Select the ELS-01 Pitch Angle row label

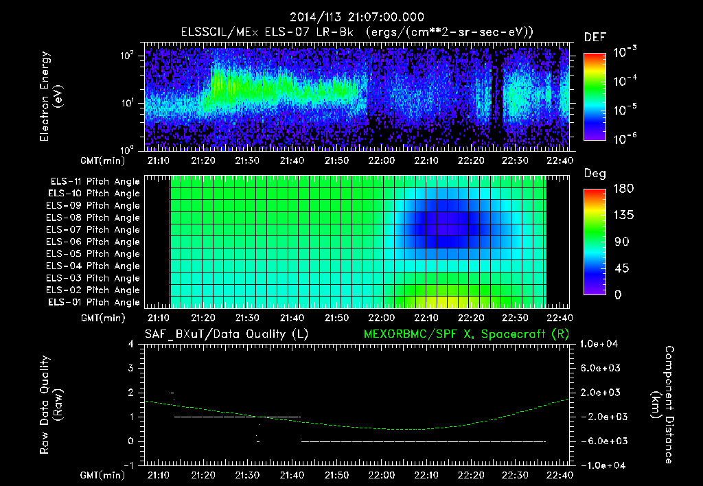(94, 302)
